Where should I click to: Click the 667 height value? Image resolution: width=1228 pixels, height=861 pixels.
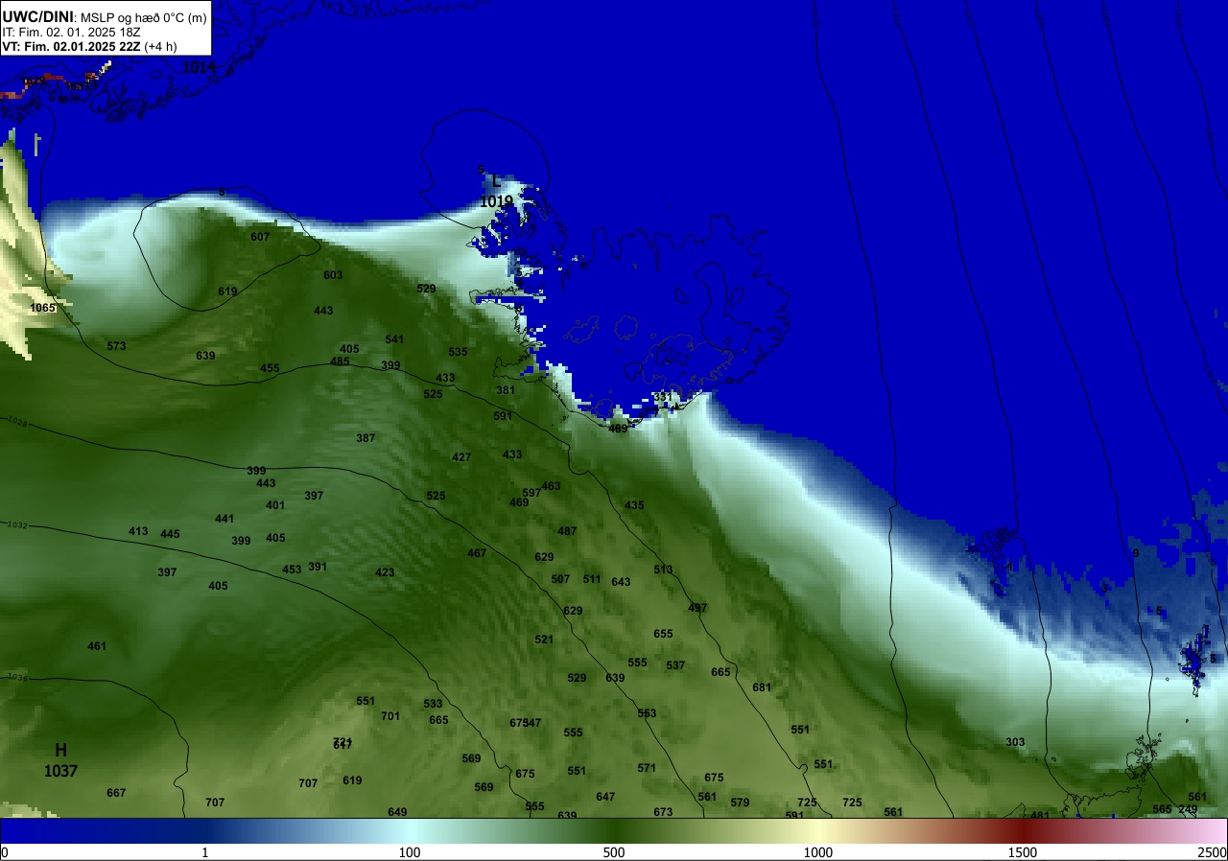point(116,793)
